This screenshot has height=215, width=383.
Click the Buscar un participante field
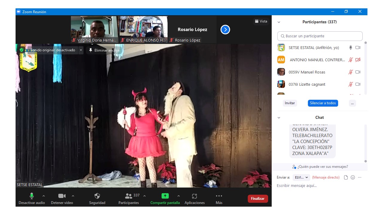point(320,36)
